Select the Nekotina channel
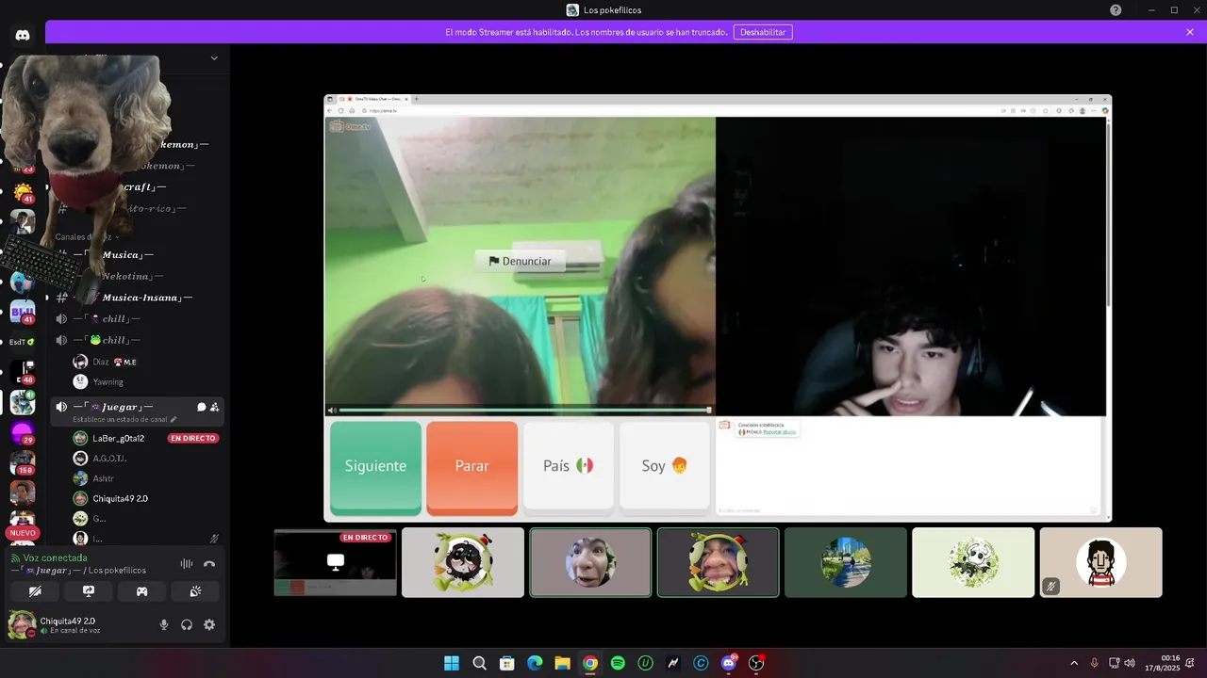The width and height of the screenshot is (1207, 678). pos(127,276)
